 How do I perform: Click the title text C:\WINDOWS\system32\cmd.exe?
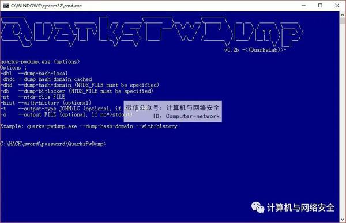tap(46, 6)
